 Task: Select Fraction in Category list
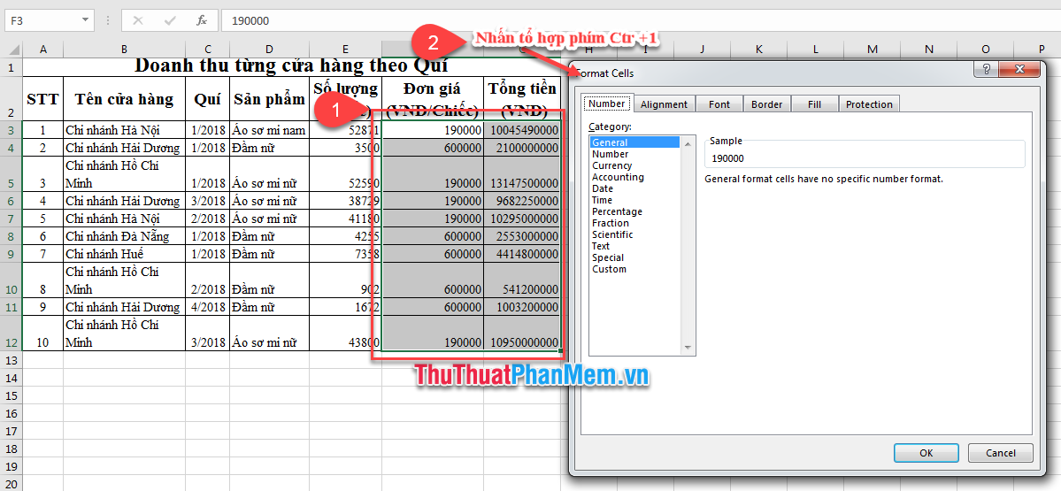click(x=634, y=223)
